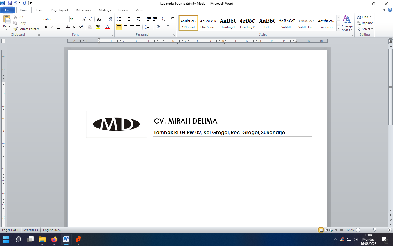Image resolution: width=393 pixels, height=246 pixels.
Task: Apply the Heading 1 style
Action: [228, 23]
